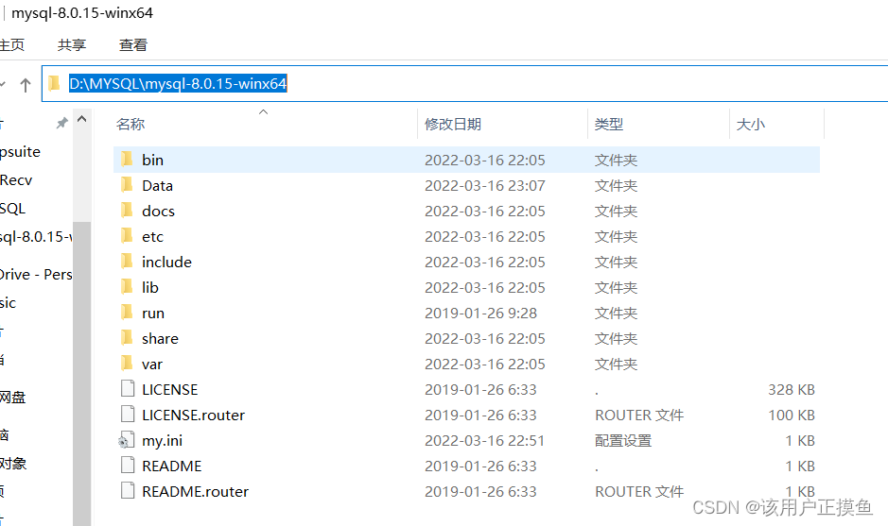This screenshot has height=526, width=888.
Task: Click the Data folder icon
Action: click(x=128, y=185)
